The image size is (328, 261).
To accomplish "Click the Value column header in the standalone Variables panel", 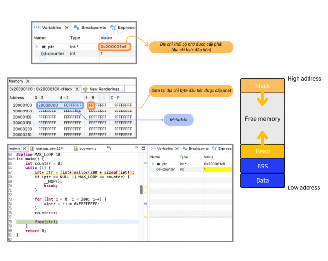I will coord(106,38).
